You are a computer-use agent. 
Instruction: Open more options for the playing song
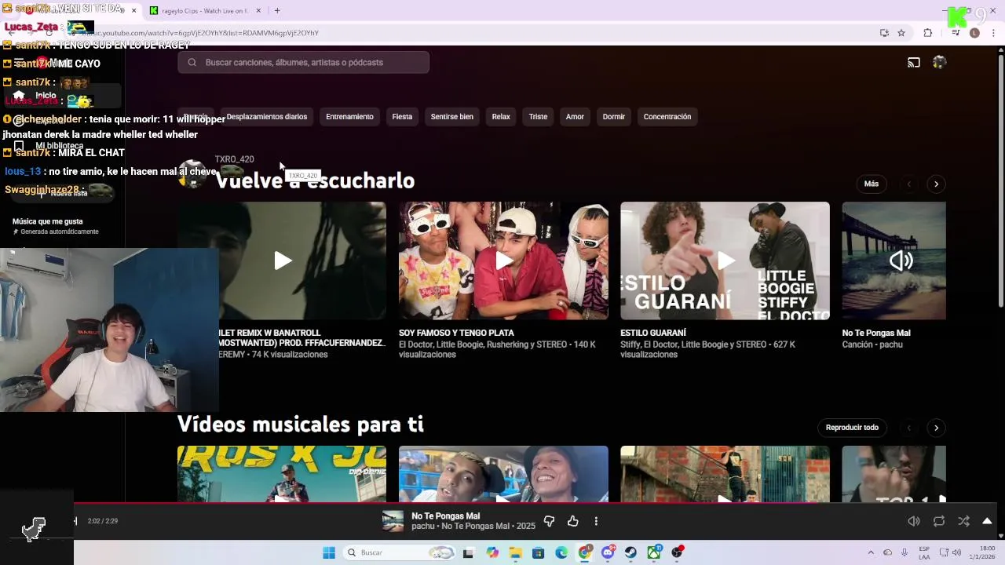click(x=596, y=521)
